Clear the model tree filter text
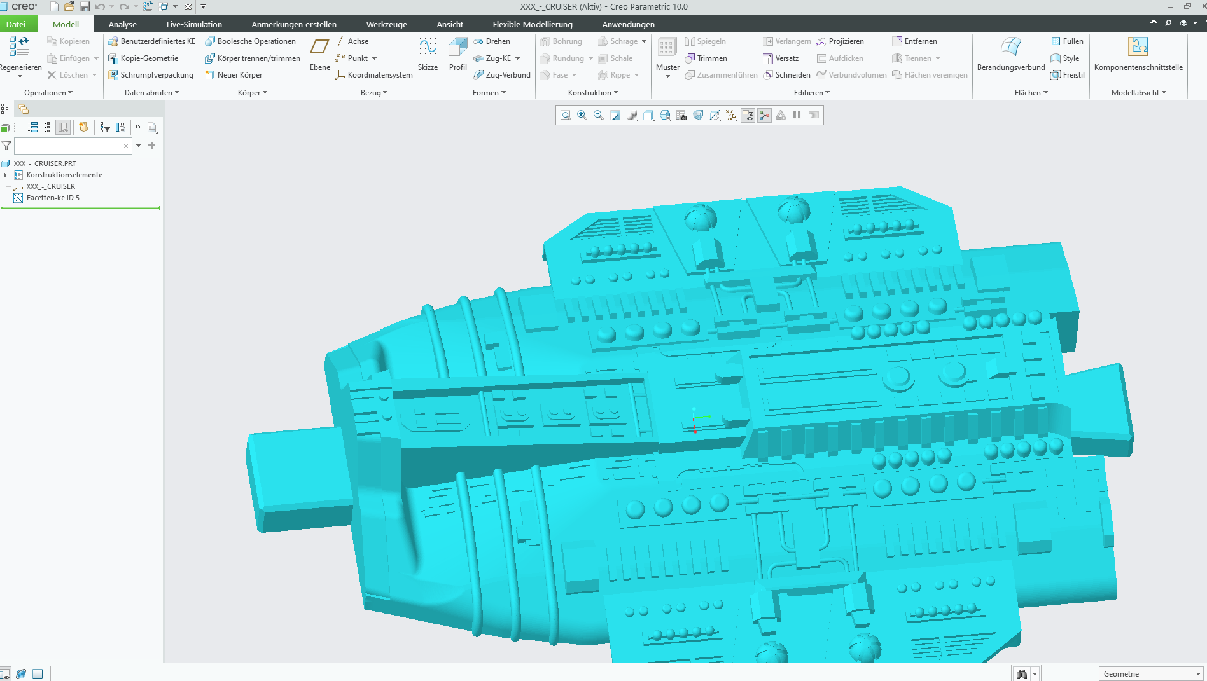This screenshot has height=681, width=1207. click(126, 146)
